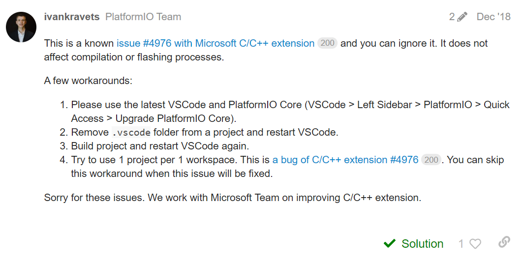The height and width of the screenshot is (261, 525).
Task: Click the "Build project and restart VSCode again" item
Action: tap(160, 146)
